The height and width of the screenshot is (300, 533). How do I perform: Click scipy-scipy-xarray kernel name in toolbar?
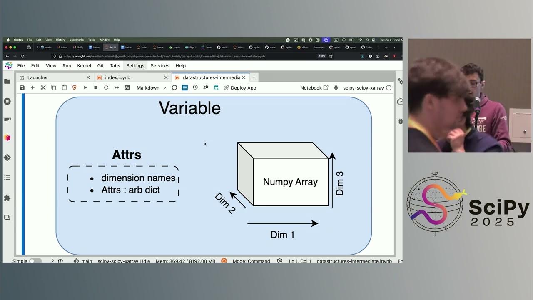(363, 88)
